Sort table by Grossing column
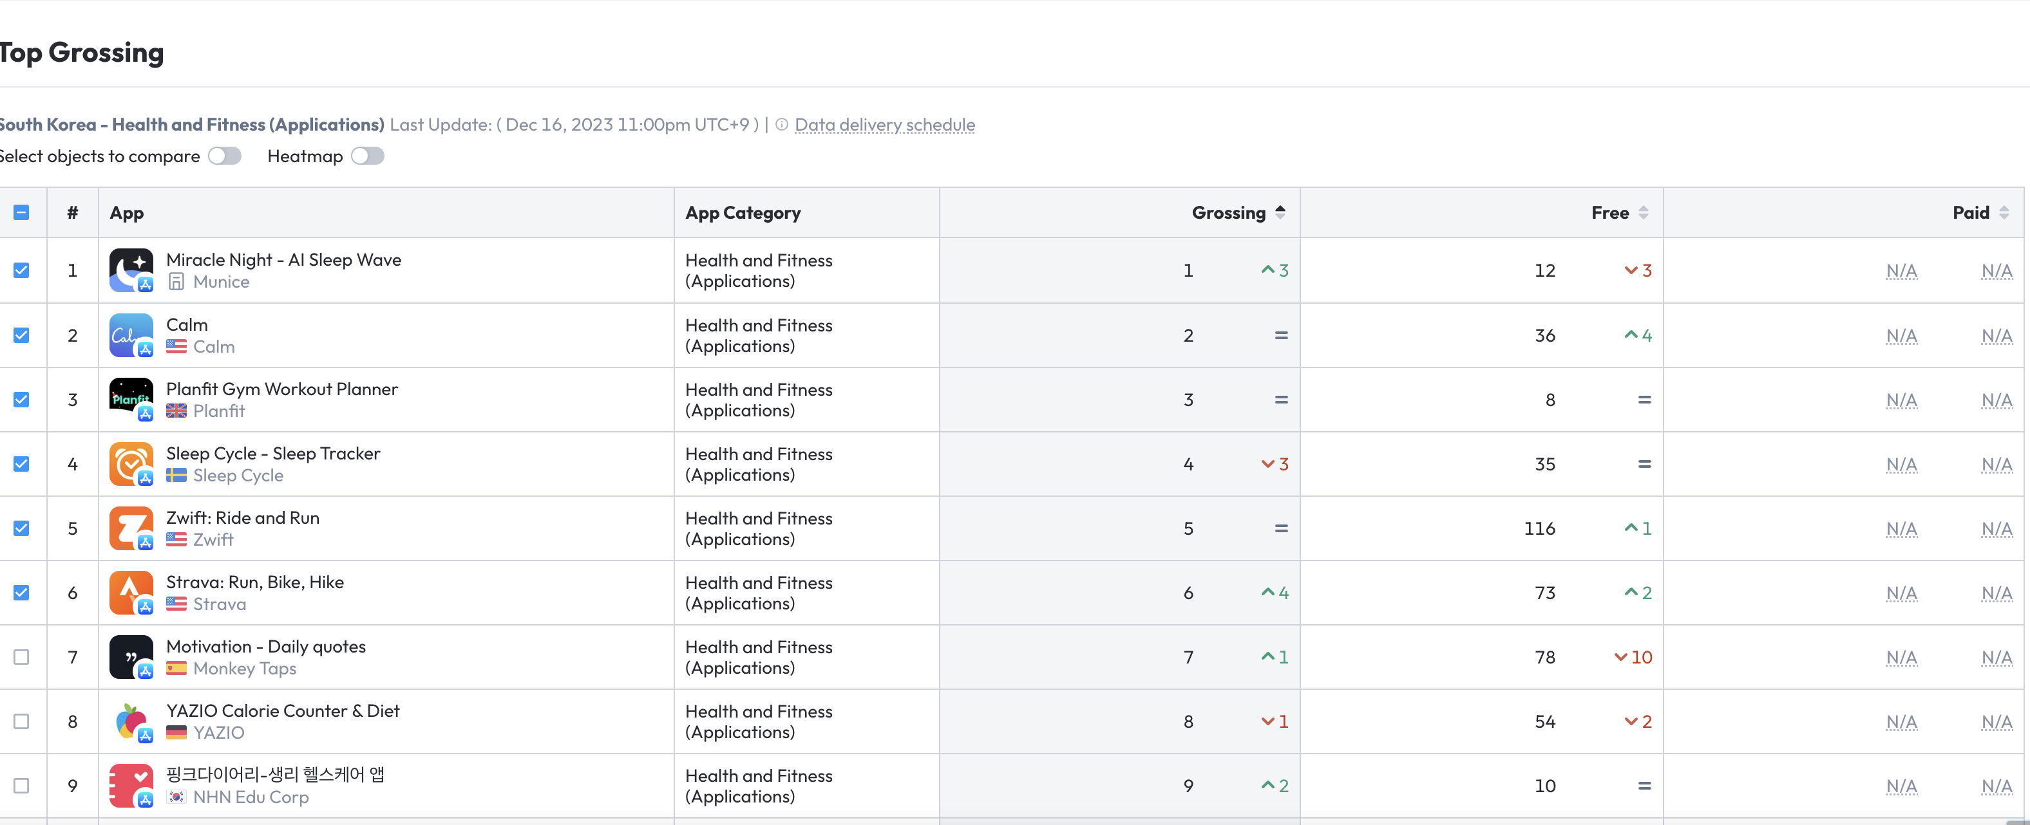The height and width of the screenshot is (825, 2030). tap(1238, 212)
